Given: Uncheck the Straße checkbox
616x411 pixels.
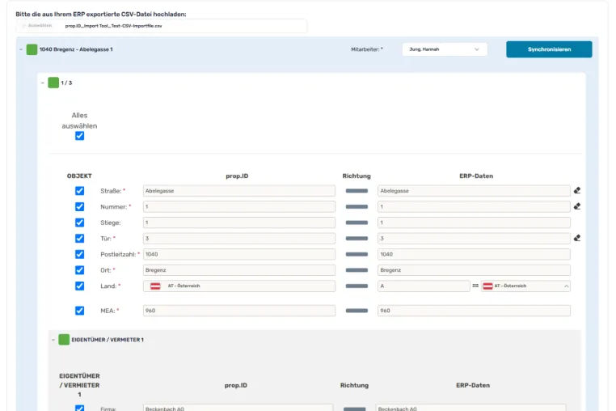Looking at the screenshot, I should 80,191.
